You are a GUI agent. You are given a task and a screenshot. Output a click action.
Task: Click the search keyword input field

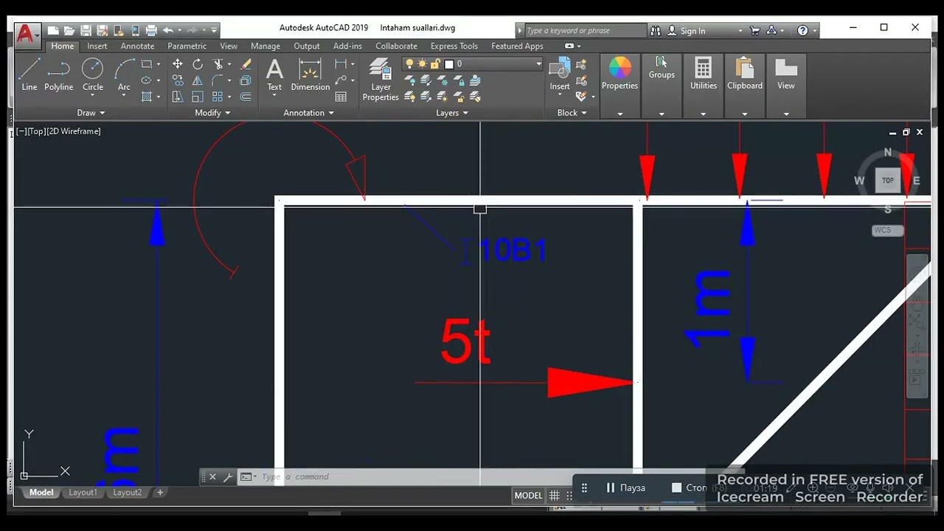[585, 30]
